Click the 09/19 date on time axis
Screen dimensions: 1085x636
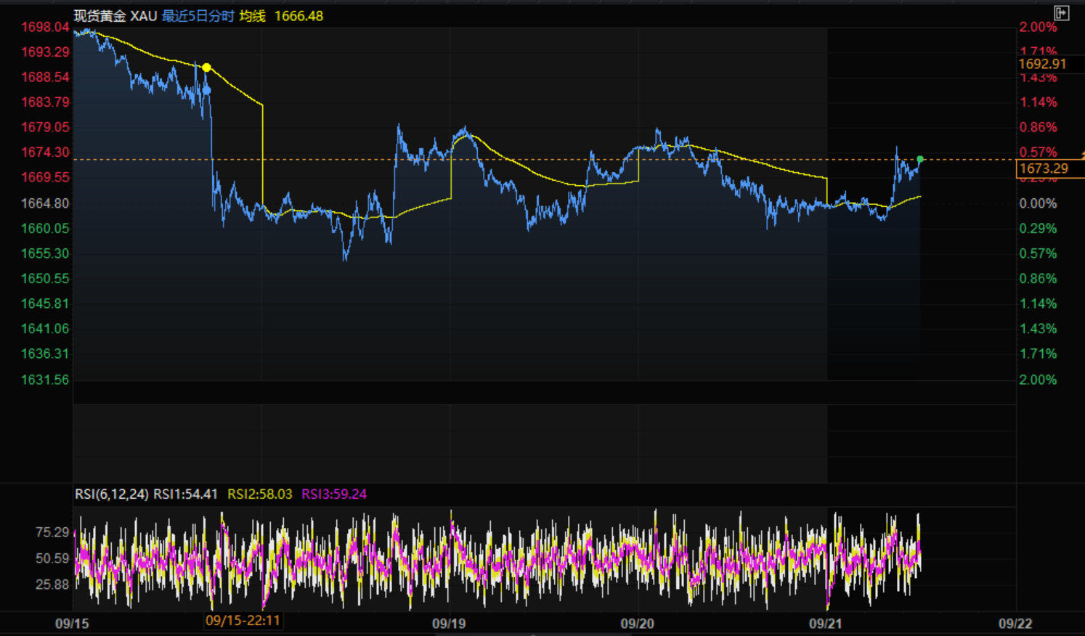point(449,624)
